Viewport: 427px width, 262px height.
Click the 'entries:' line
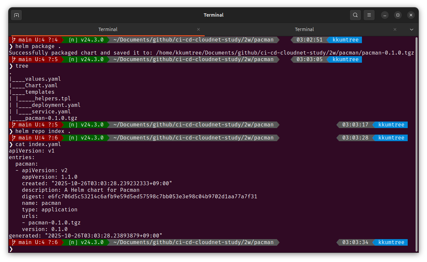pos(22,157)
